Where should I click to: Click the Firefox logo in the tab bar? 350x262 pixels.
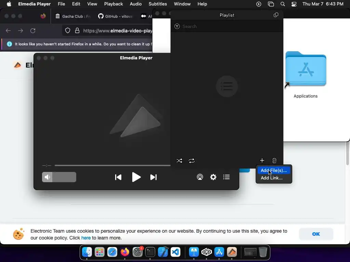pos(43,16)
